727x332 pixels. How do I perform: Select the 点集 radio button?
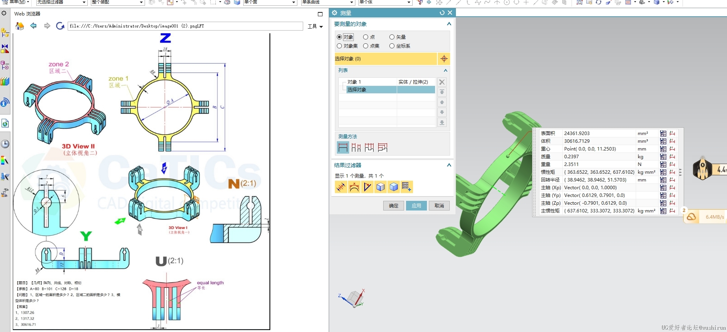365,46
